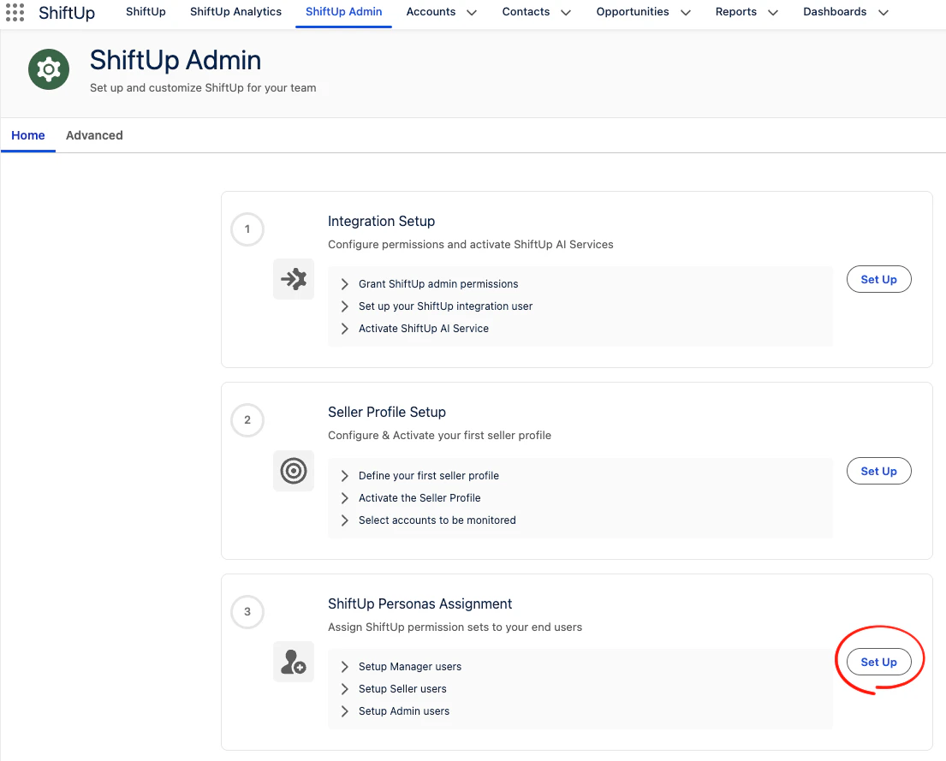Click Set Up for Integration Setup

click(x=878, y=279)
